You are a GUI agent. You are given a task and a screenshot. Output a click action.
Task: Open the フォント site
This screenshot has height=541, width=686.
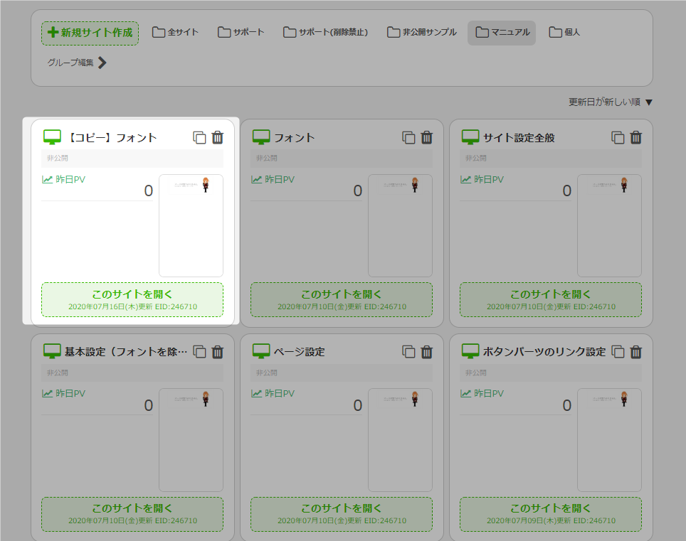click(342, 300)
